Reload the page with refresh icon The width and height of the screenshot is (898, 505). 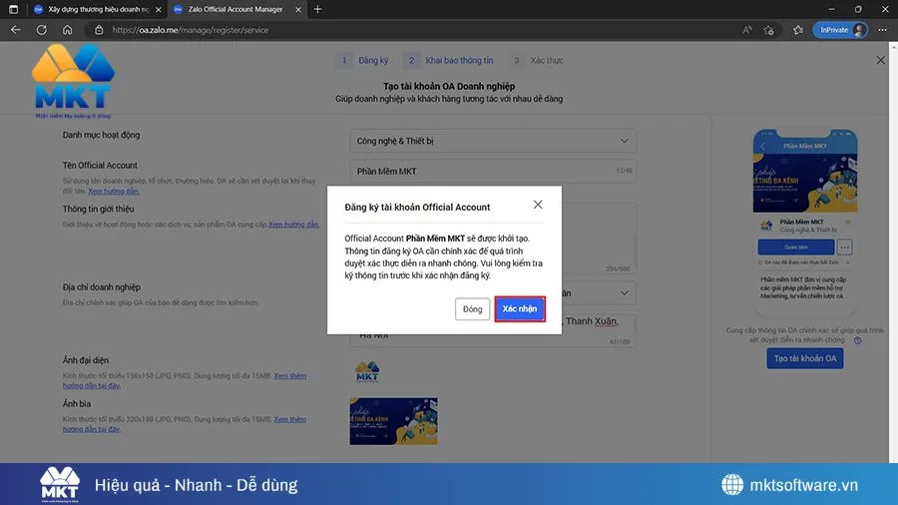click(x=41, y=30)
